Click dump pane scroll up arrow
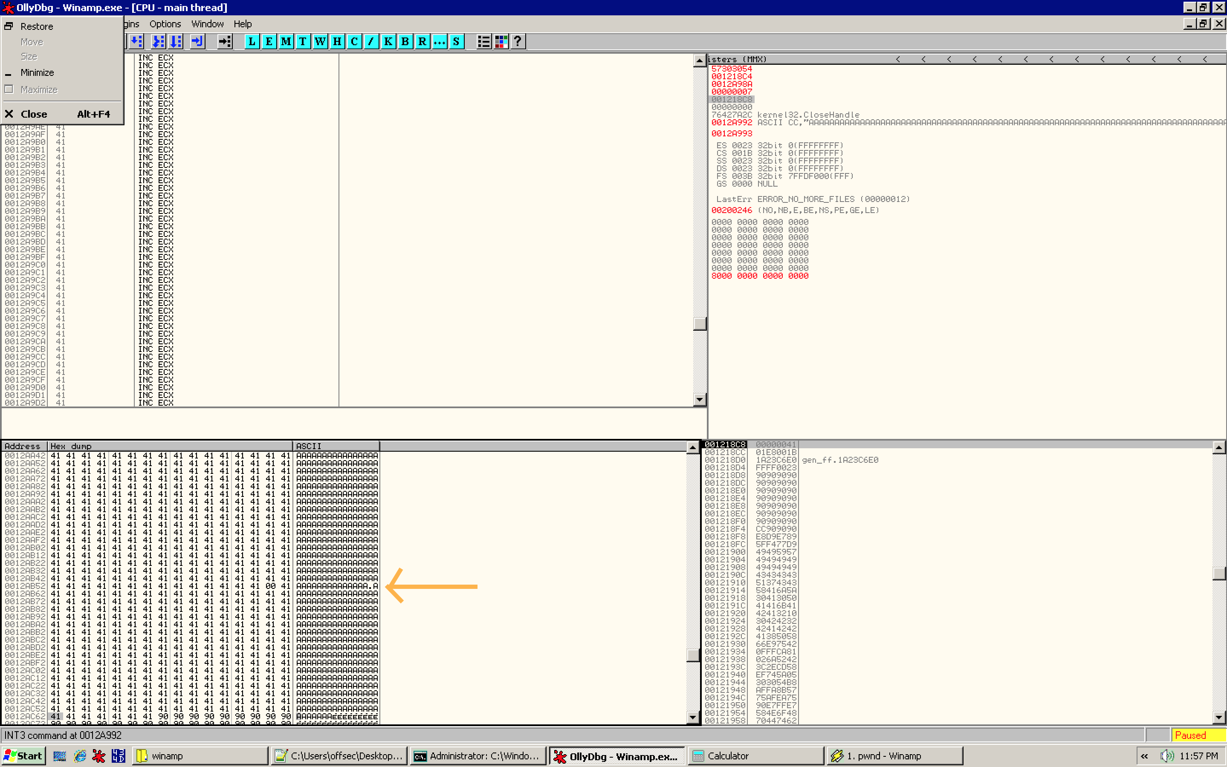The width and height of the screenshot is (1227, 767). pyautogui.click(x=693, y=447)
